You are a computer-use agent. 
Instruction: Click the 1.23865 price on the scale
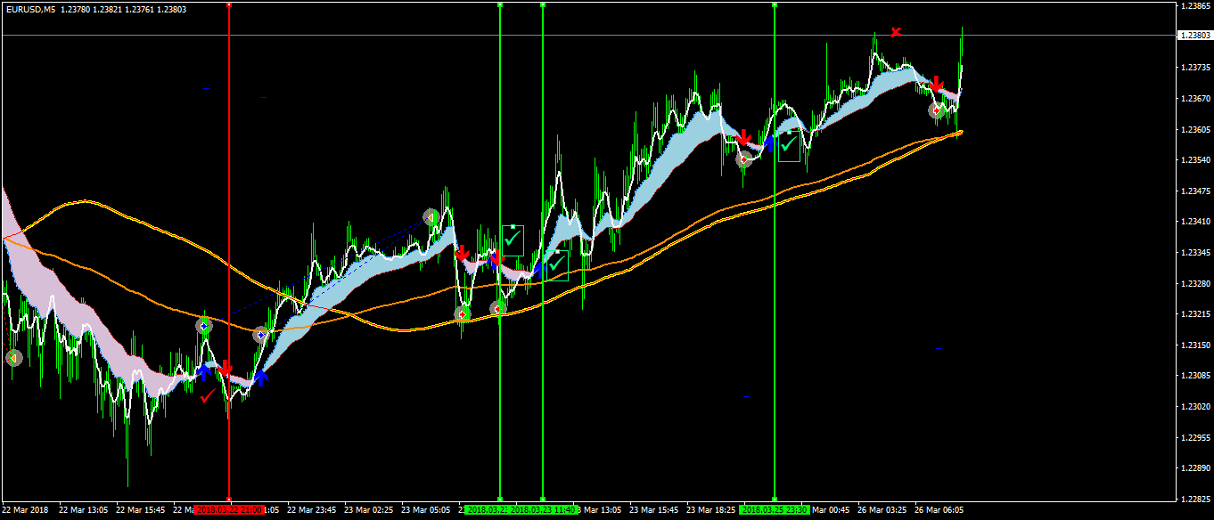(1193, 5)
